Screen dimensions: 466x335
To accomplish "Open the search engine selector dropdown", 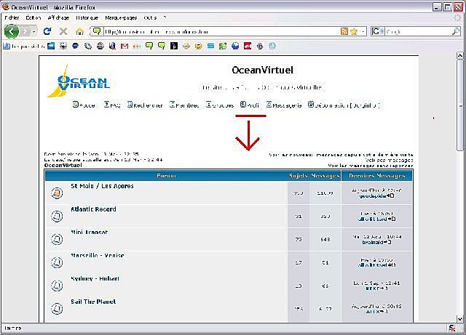I will coord(377,31).
